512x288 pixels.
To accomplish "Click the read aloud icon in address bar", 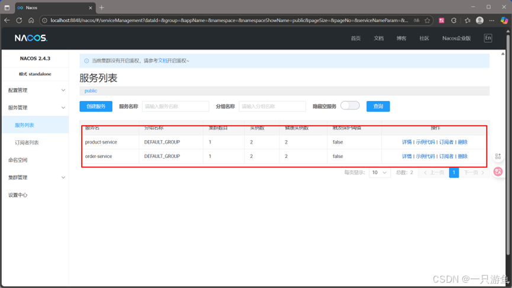I will (416, 20).
